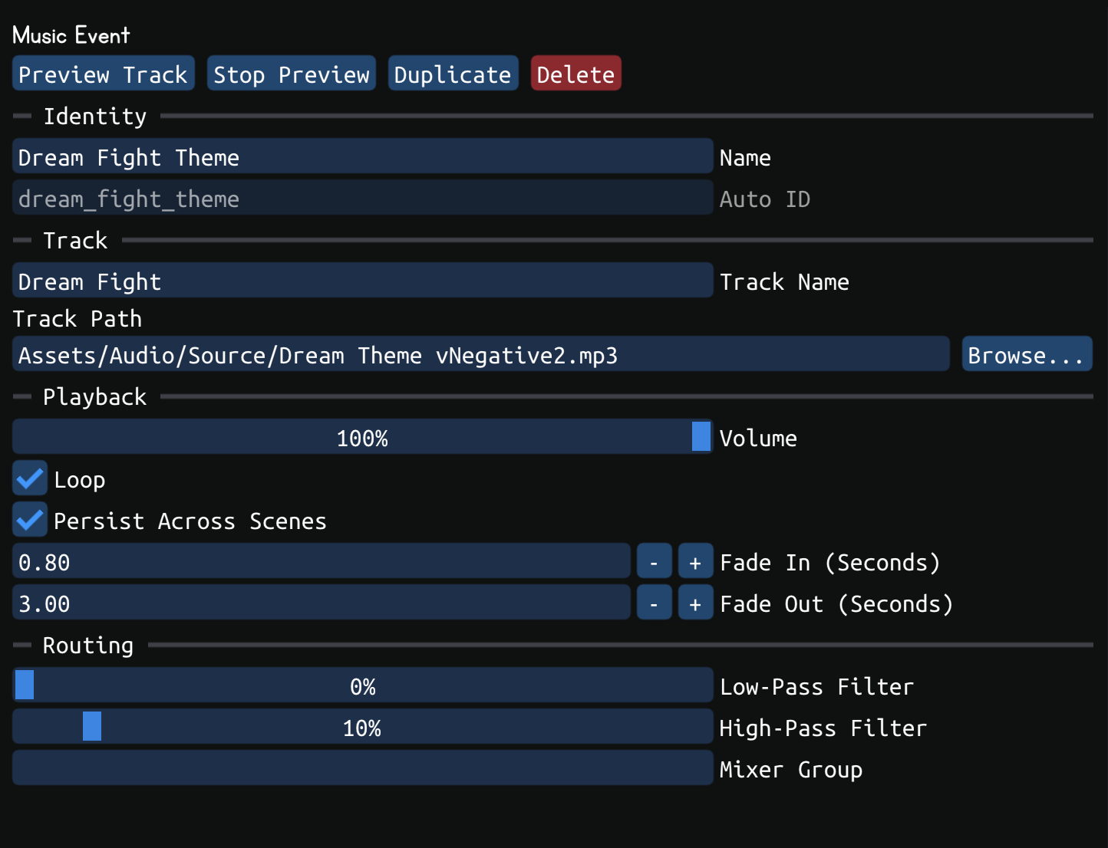Decrease Fade In with minus button
The image size is (1108, 848).
coord(655,562)
